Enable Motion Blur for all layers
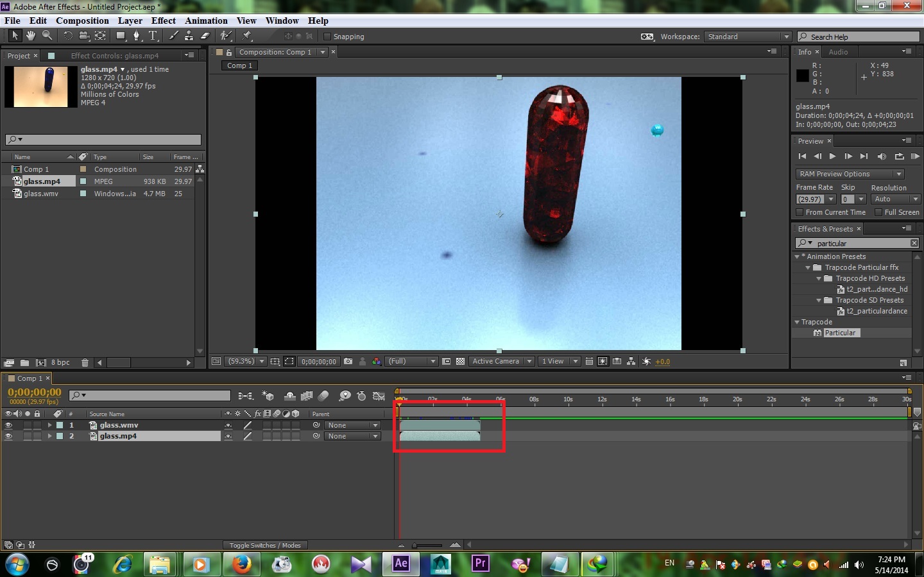This screenshot has height=577, width=924. 323,396
